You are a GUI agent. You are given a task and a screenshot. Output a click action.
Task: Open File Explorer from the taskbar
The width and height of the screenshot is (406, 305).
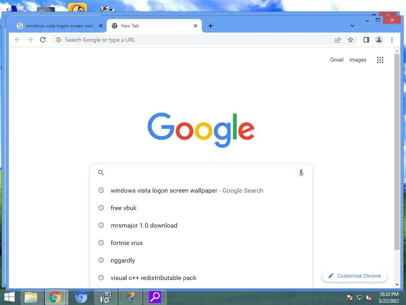click(31, 297)
